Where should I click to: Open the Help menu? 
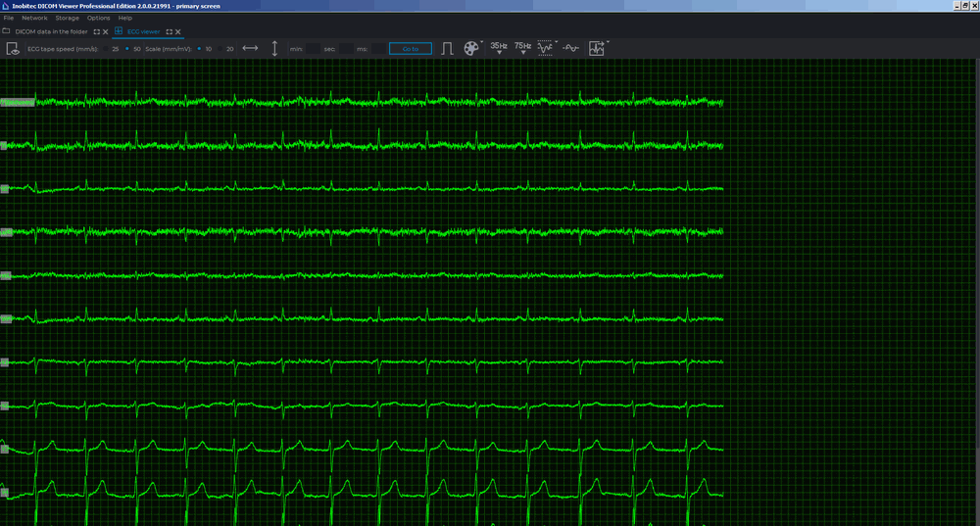point(125,18)
